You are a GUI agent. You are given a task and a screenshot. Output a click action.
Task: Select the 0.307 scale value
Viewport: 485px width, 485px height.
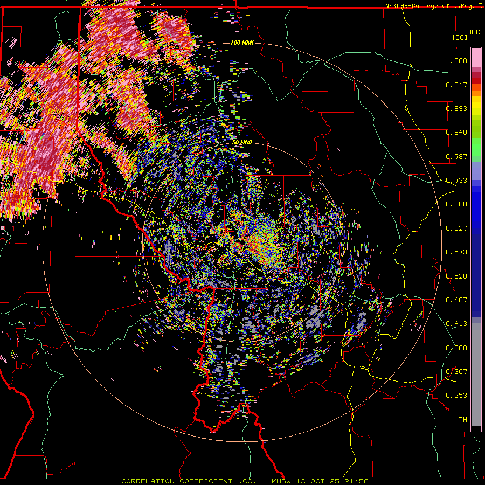(x=456, y=372)
